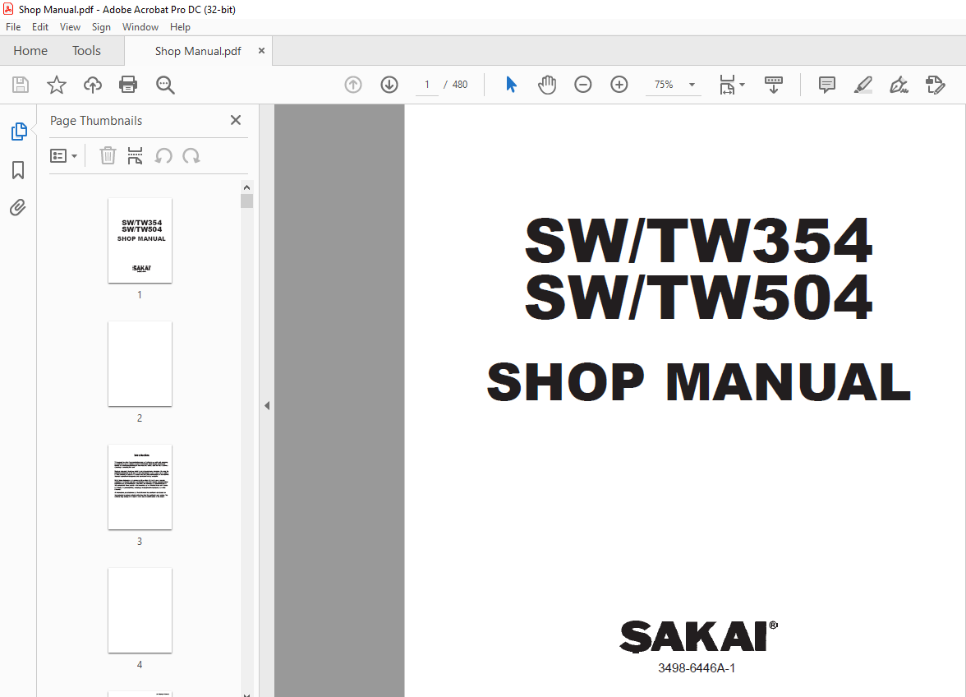Print the document with printer icon

128,85
